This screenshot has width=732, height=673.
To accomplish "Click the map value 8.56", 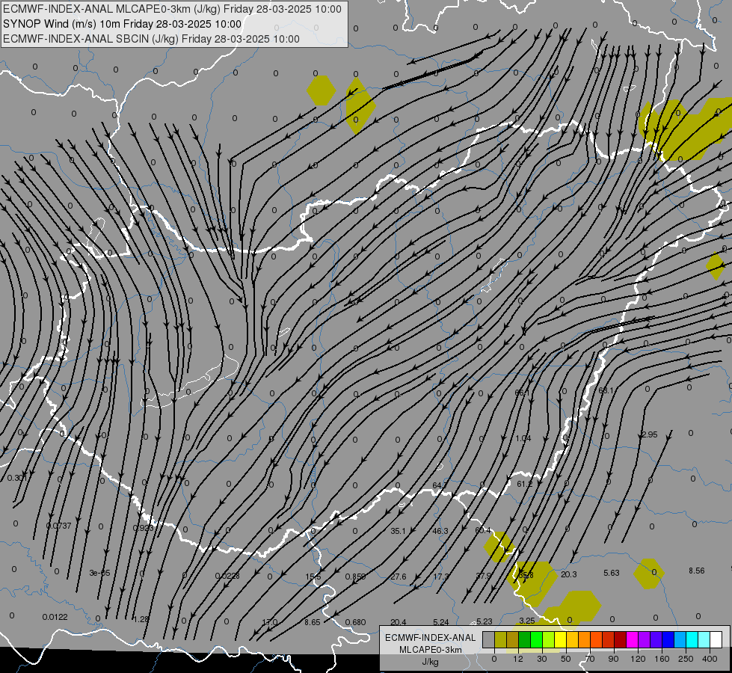I will [697, 571].
